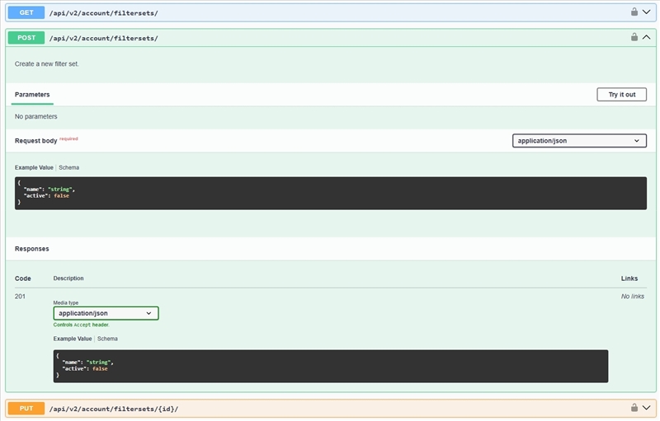Image resolution: width=660 pixels, height=421 pixels.
Task: Click the lock icon on GET filtersets row
Action: 634,12
